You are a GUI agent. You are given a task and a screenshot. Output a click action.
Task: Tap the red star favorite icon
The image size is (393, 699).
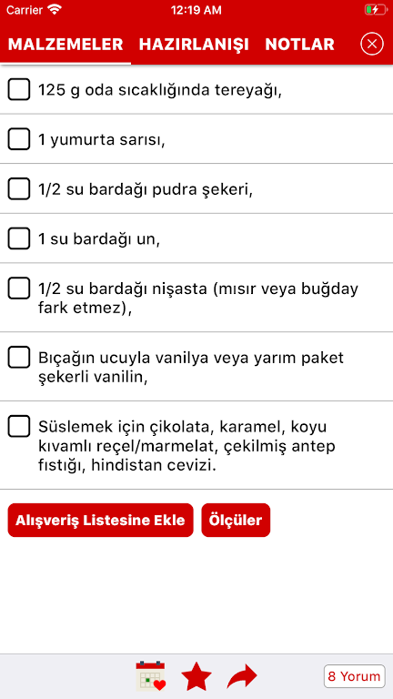coord(196,676)
